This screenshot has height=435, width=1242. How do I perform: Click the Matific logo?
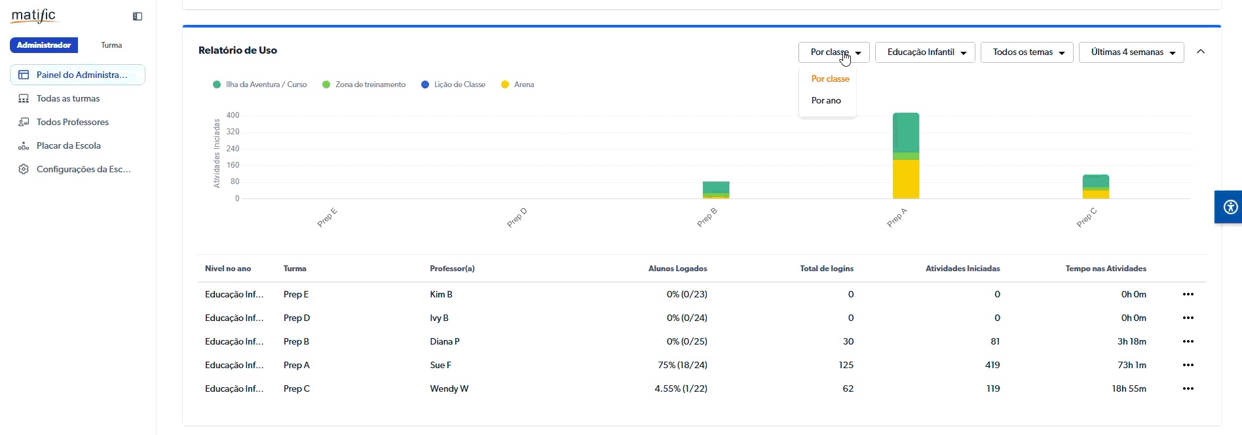34,16
